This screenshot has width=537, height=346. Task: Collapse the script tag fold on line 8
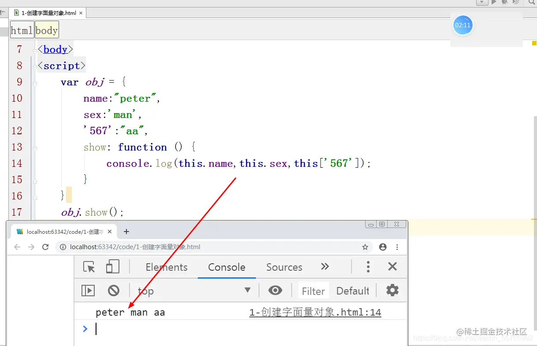pos(35,68)
